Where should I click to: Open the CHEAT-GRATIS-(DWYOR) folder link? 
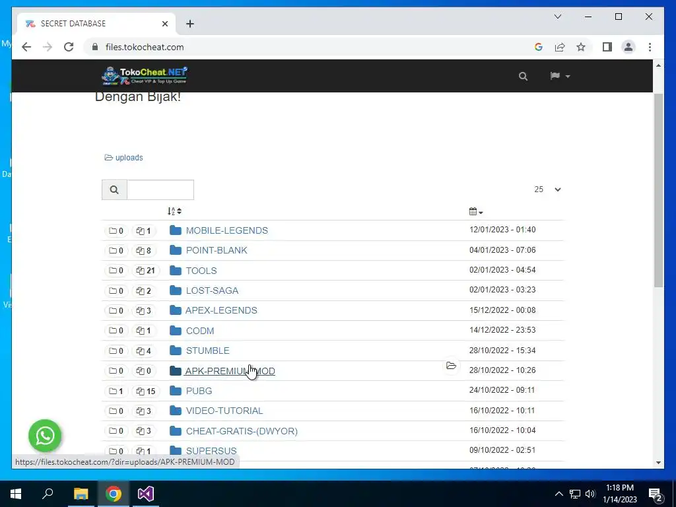tap(242, 431)
